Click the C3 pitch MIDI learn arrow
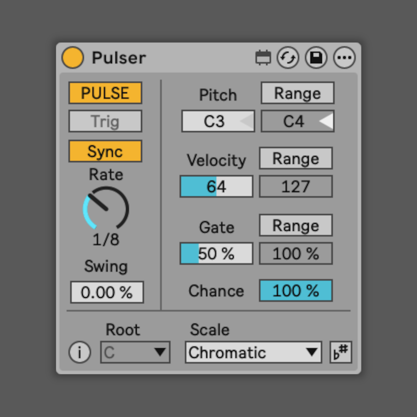417x417 pixels. click(247, 121)
